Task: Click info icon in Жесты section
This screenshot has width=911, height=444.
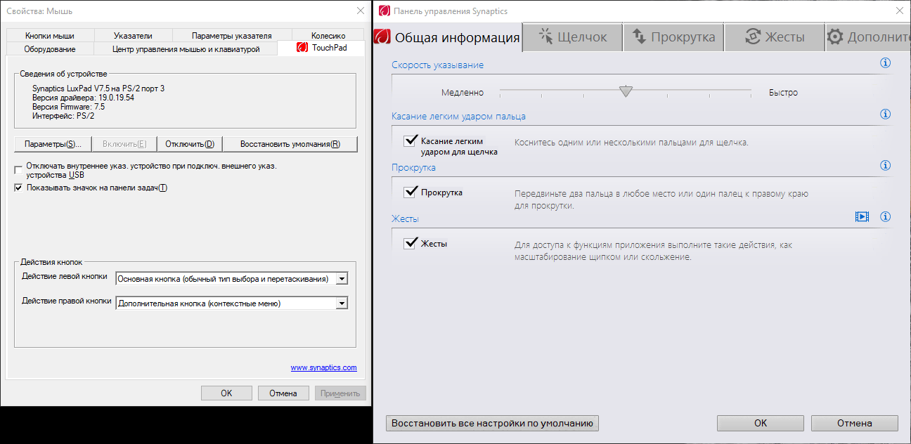Action: pos(885,216)
